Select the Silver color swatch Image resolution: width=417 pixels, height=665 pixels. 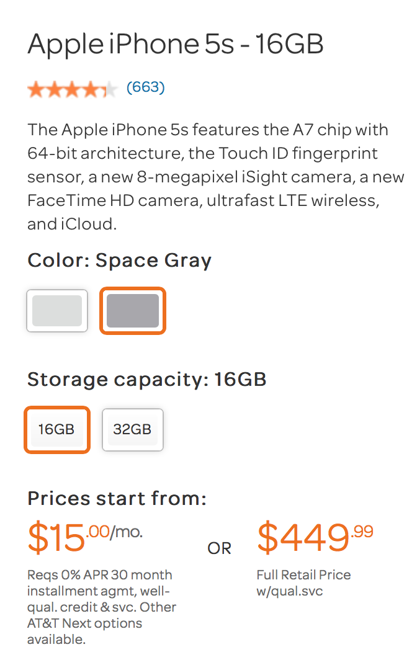tap(57, 311)
